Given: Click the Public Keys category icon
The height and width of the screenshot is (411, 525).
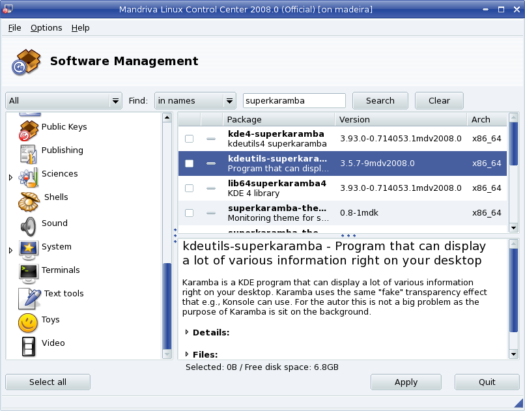Looking at the screenshot, I should click(29, 130).
